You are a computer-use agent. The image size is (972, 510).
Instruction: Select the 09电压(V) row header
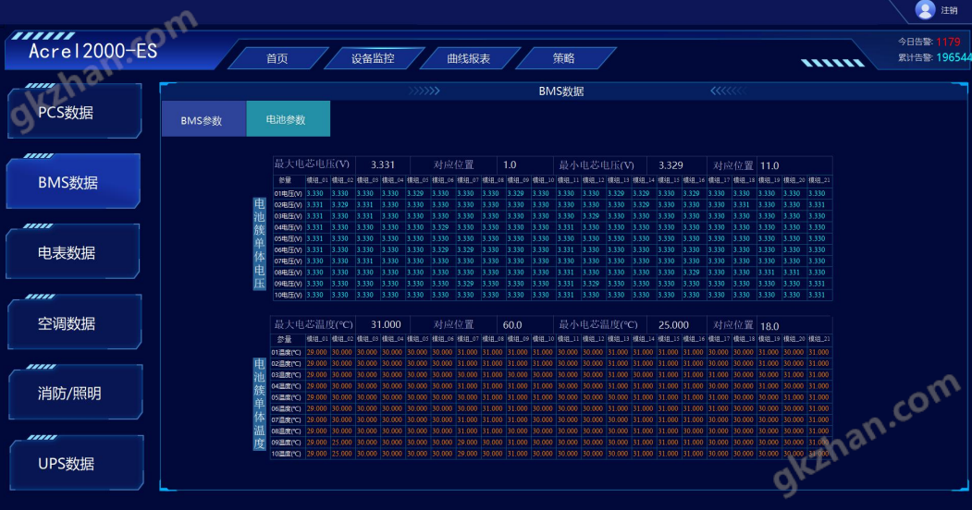(288, 284)
